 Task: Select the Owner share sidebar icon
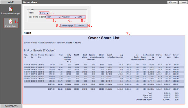tap(11, 23)
